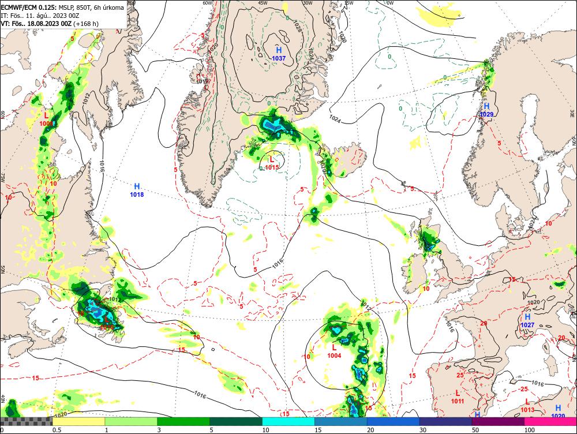Click the green 3–5 legend swatch
577x434 pixels.
tap(183, 421)
